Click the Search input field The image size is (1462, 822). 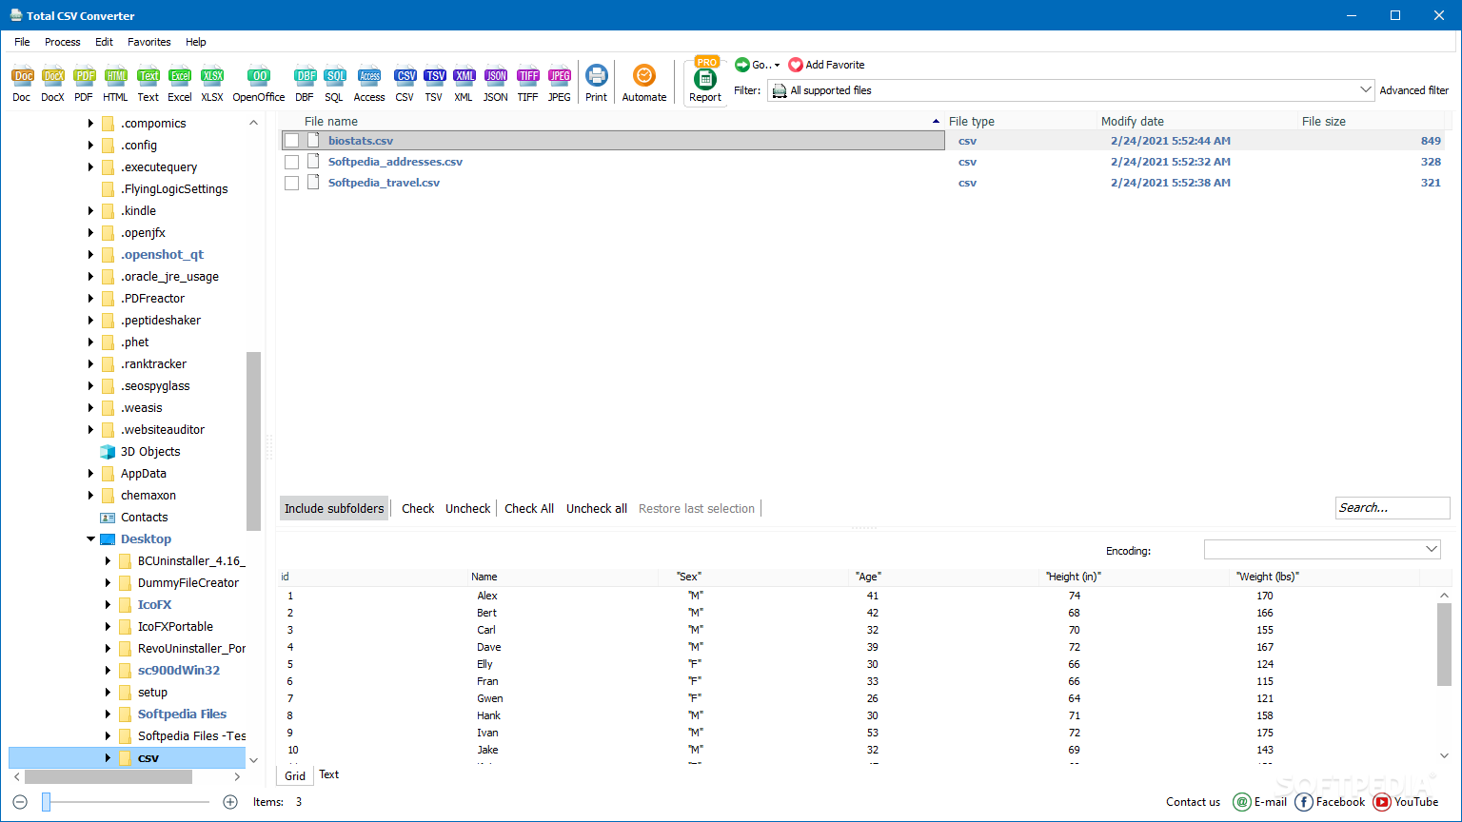[1393, 508]
